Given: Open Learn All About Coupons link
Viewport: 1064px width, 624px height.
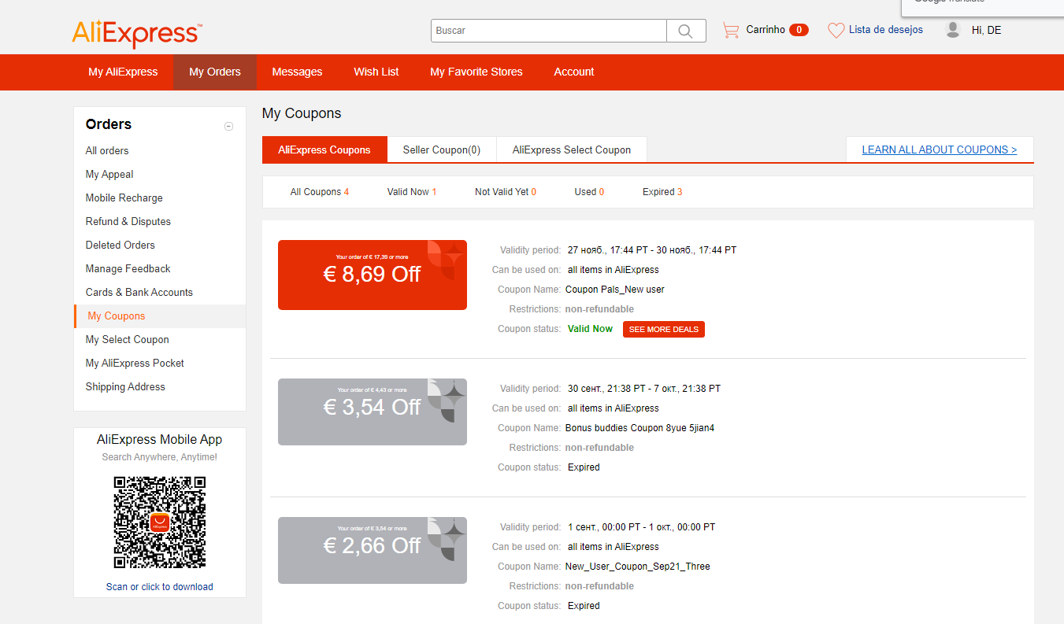Looking at the screenshot, I should [x=940, y=150].
